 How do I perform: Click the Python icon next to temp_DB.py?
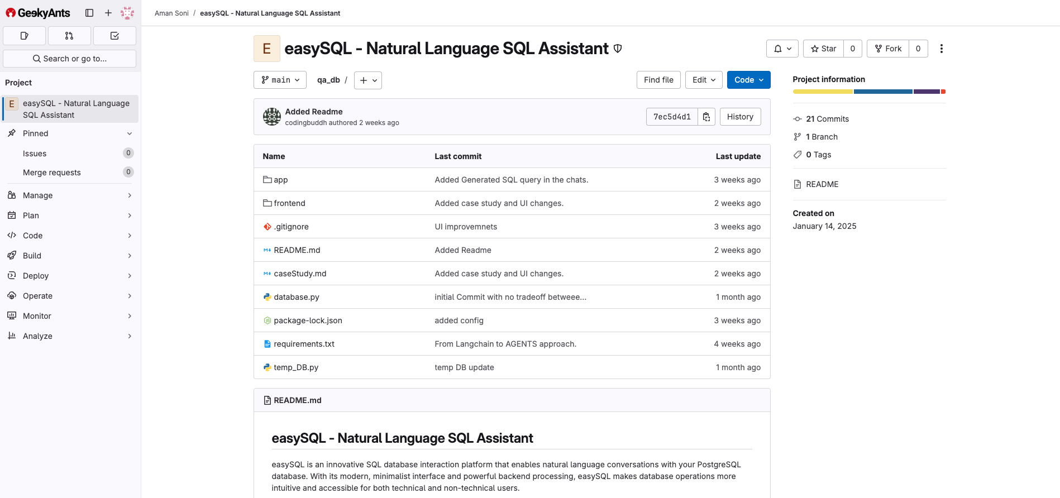click(x=268, y=367)
